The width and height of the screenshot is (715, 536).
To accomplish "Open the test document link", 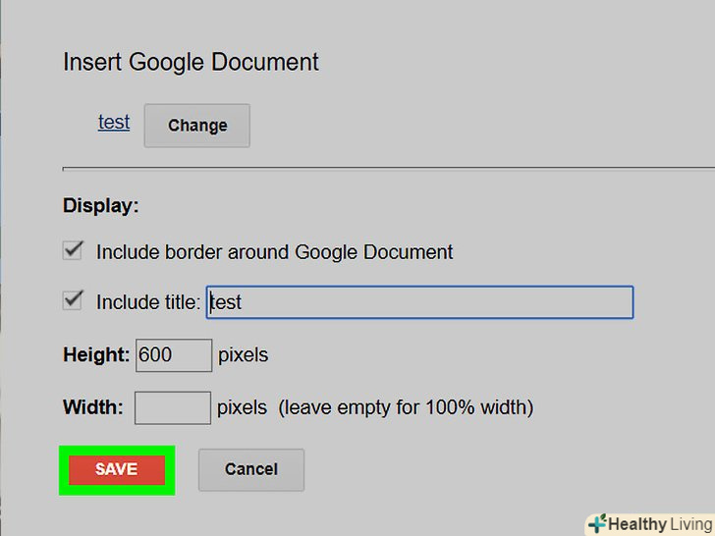I will [x=114, y=123].
